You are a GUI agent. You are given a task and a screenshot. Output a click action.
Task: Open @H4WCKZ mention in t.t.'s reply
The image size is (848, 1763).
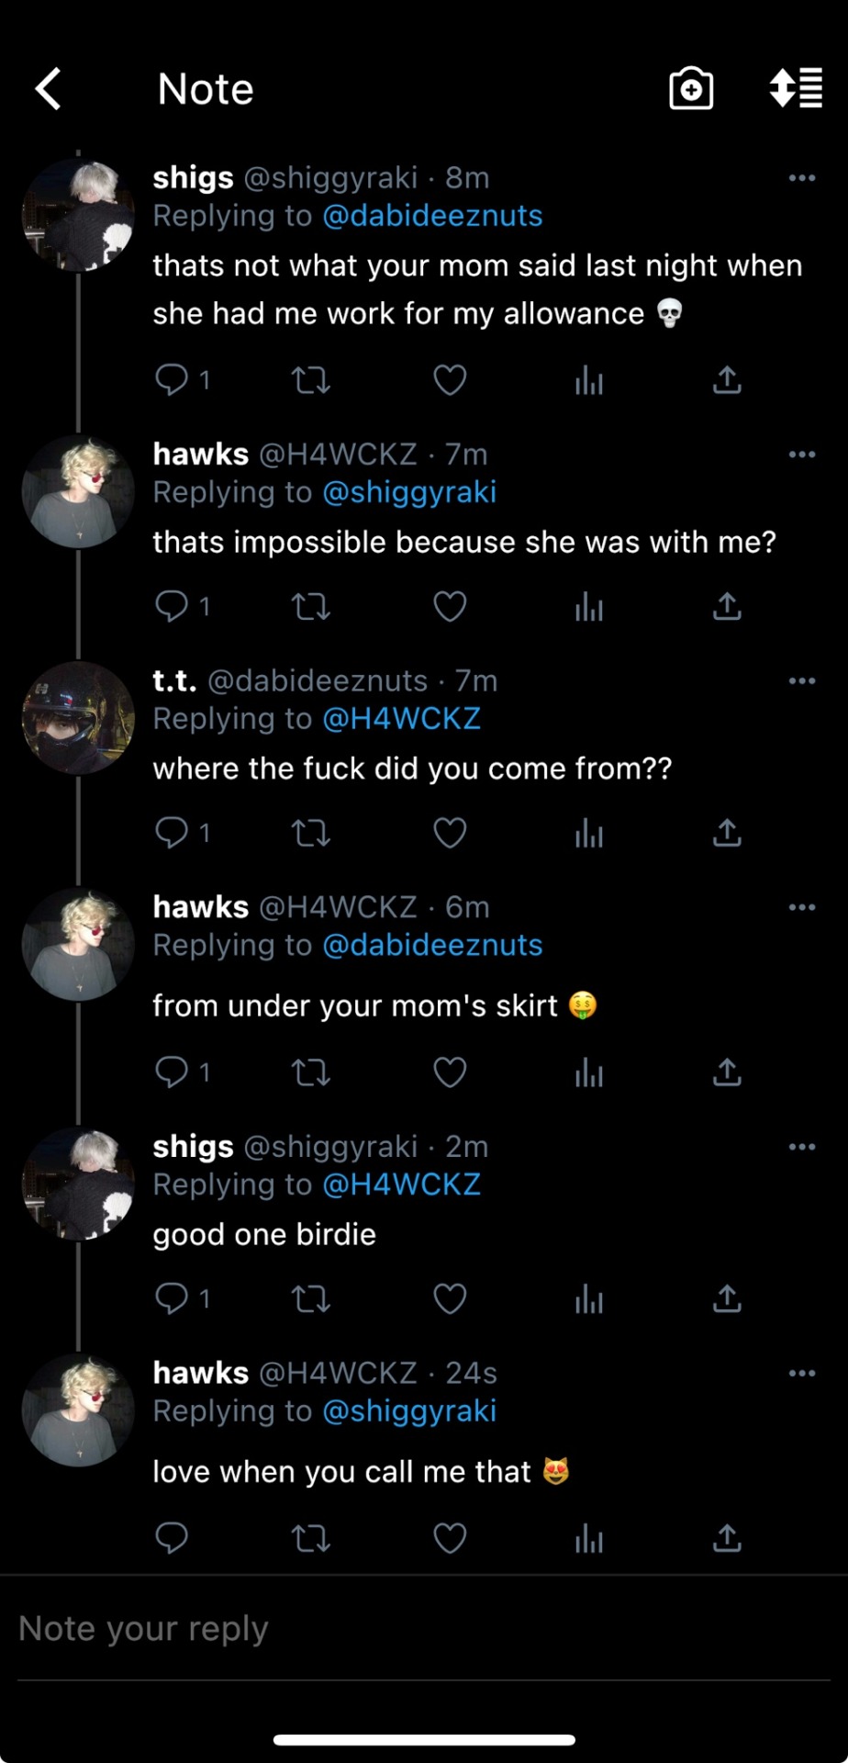pyautogui.click(x=402, y=719)
